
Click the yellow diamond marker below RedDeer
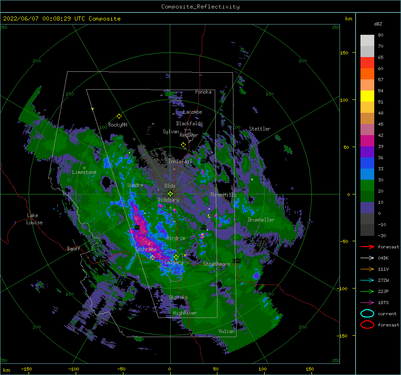(x=184, y=145)
